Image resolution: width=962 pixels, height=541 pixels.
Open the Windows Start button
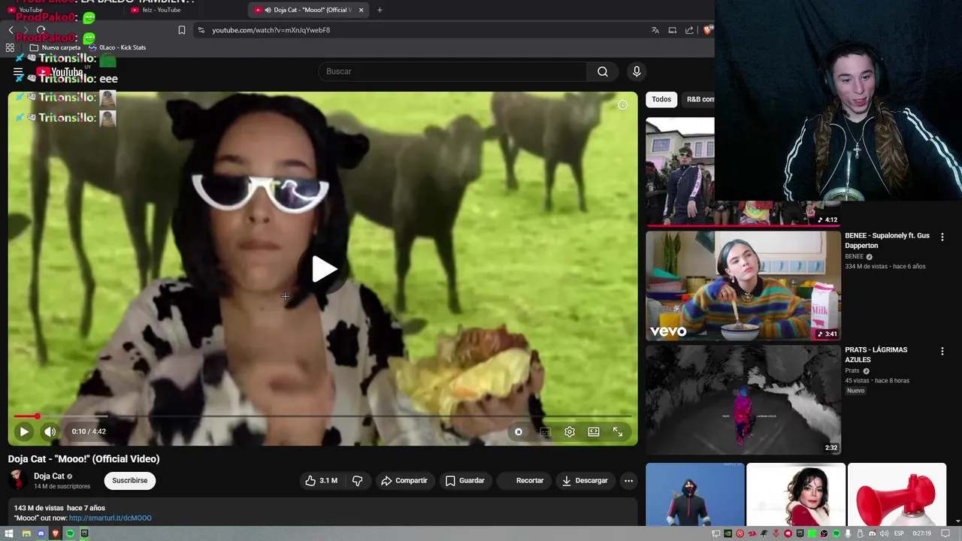(x=9, y=533)
